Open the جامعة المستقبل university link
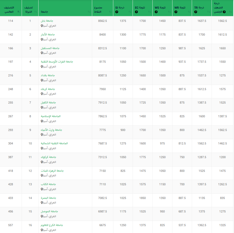The width and height of the screenshot is (234, 233). coord(50,48)
